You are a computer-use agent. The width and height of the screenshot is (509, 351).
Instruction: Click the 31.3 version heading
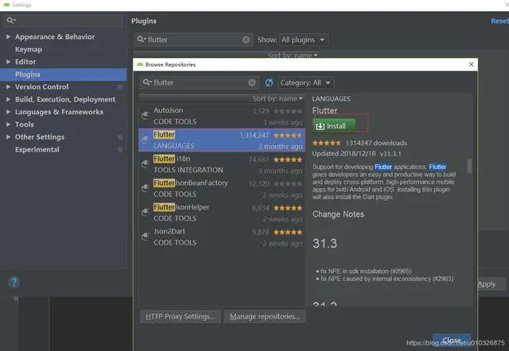[x=324, y=244]
